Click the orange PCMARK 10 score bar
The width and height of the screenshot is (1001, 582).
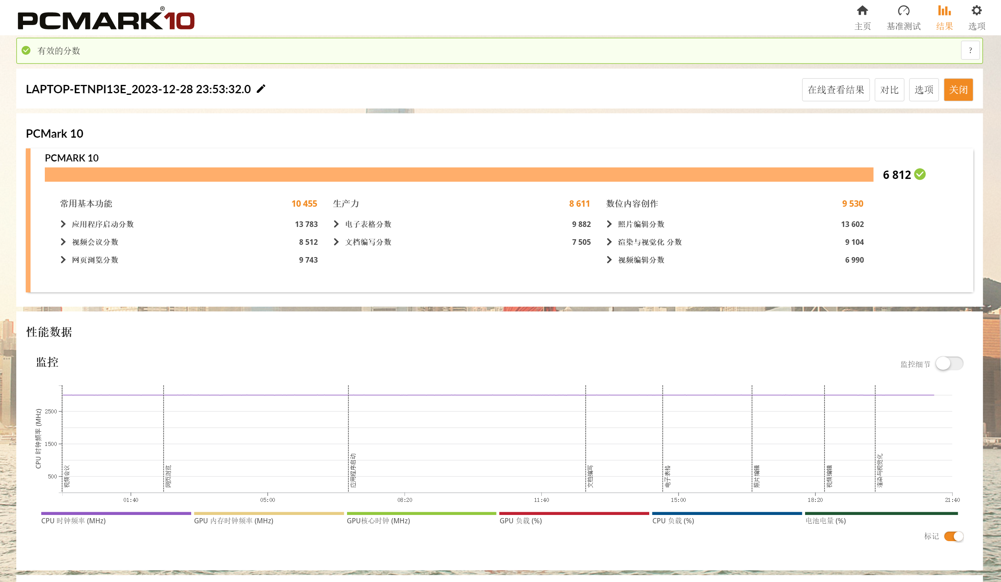(x=459, y=175)
